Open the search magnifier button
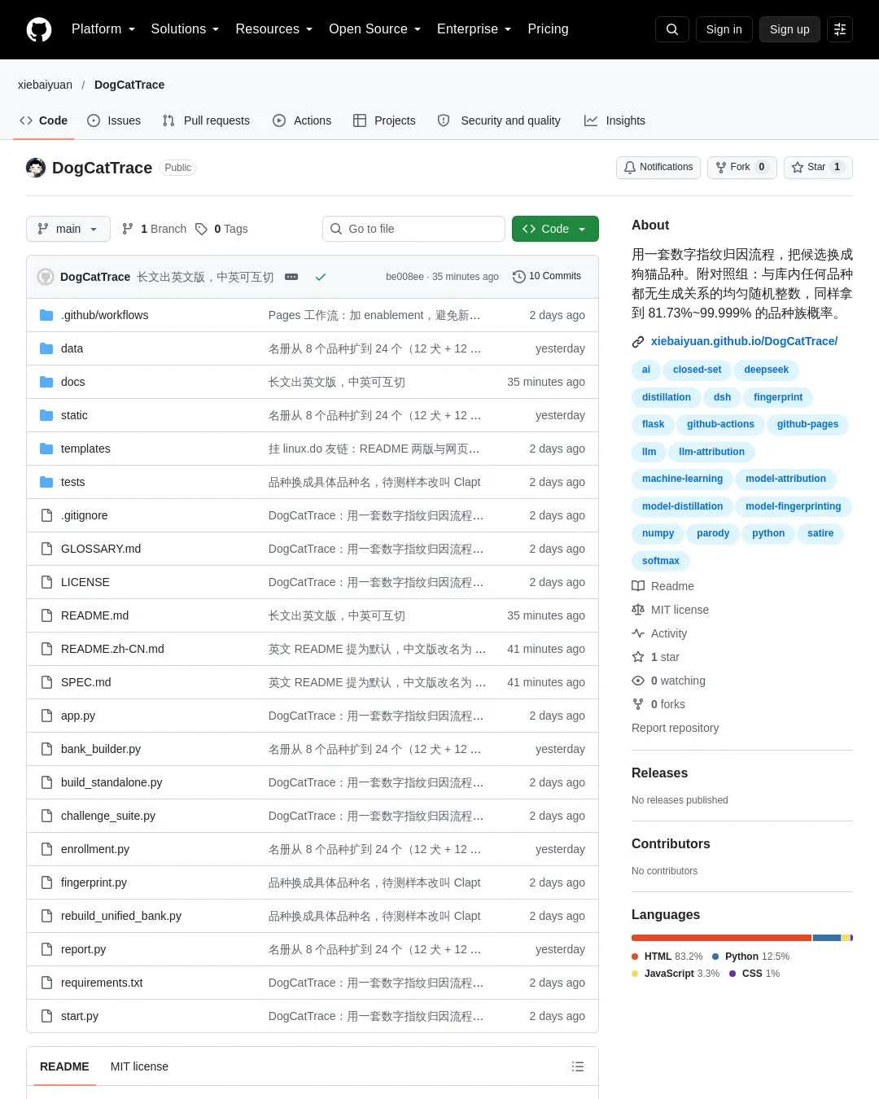This screenshot has height=1099, width=879. [672, 29]
